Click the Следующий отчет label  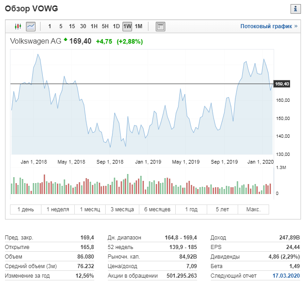pos(234,276)
